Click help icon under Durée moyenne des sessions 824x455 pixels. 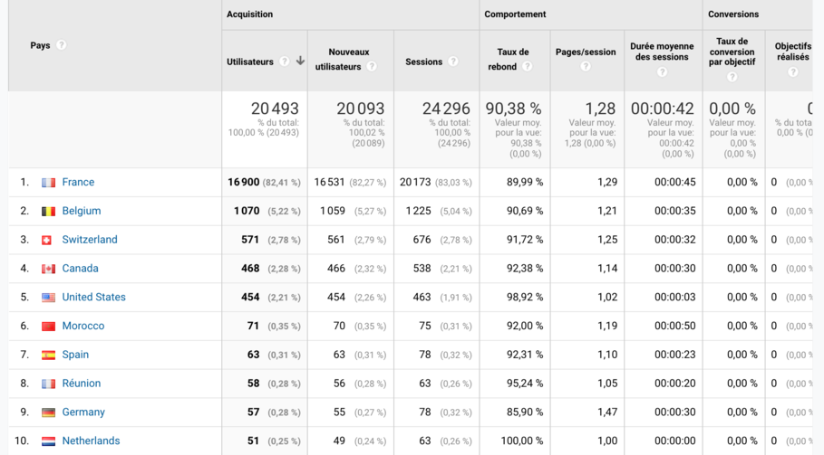663,72
